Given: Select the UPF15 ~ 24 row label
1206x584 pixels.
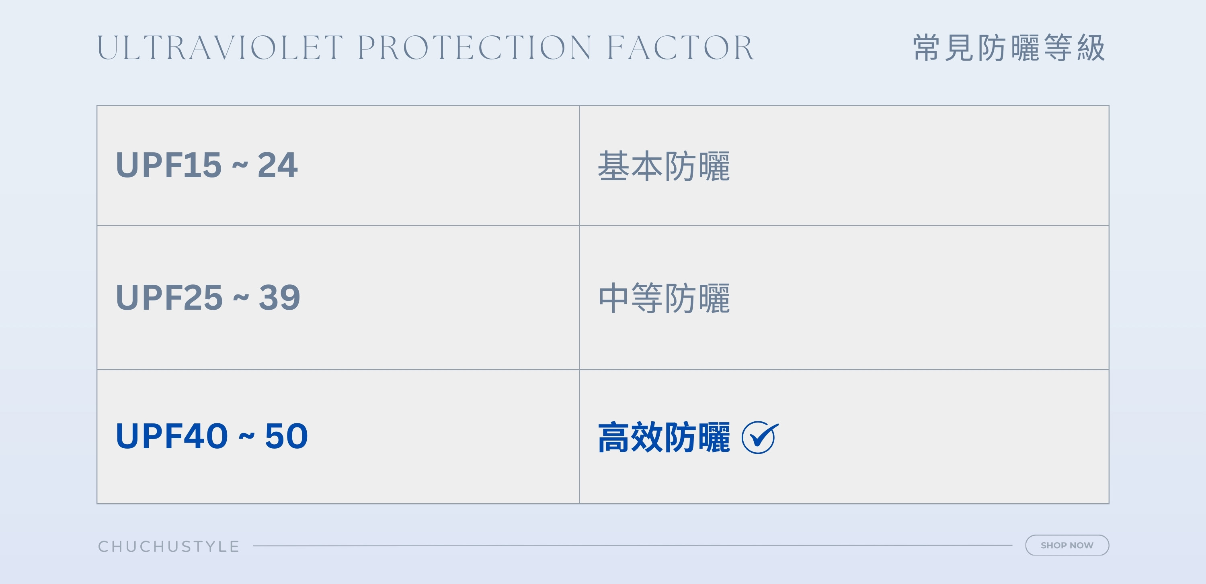Looking at the screenshot, I should coord(207,165).
